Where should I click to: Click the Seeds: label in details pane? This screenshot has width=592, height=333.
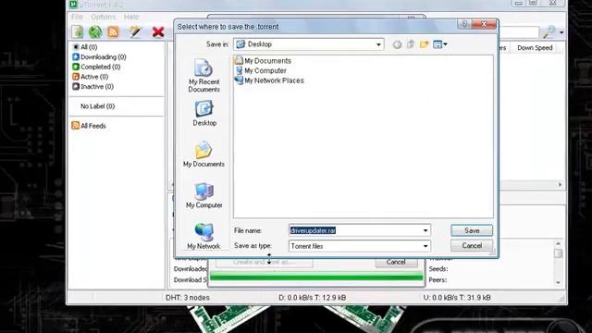click(438, 269)
